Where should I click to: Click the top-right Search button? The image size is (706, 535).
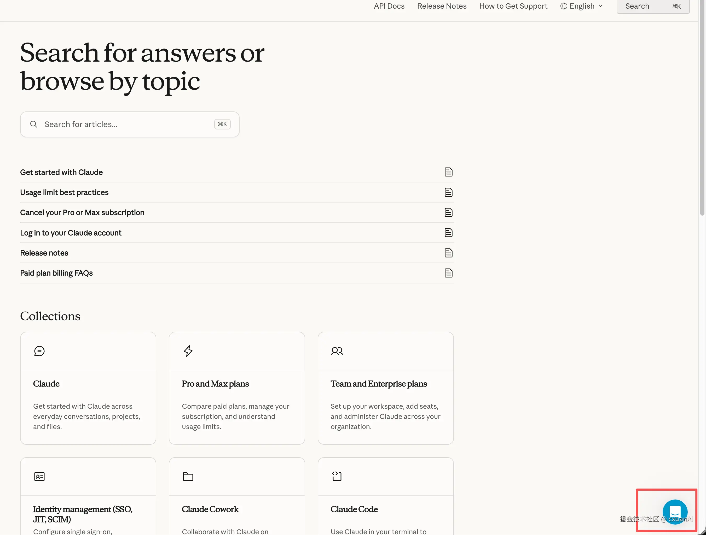[653, 6]
